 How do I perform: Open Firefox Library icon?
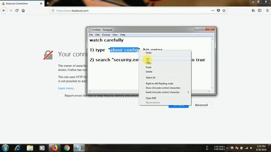pos(253,11)
